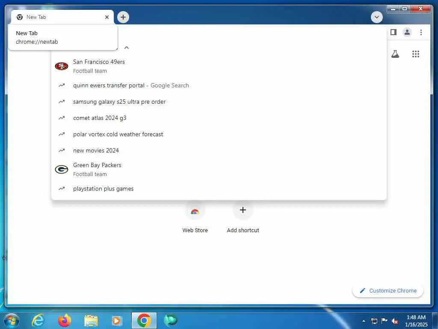Open the clock showing 1:48 AM
This screenshot has height=329, width=438.
(x=416, y=321)
